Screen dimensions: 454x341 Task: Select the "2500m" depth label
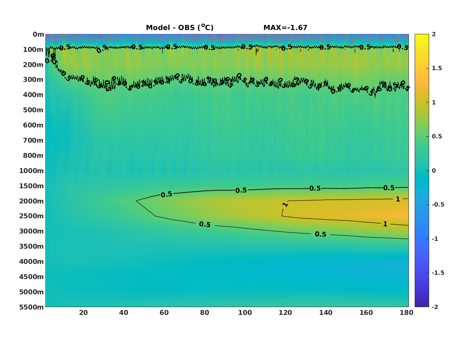pos(32,216)
